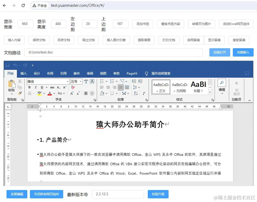Click the search lamp icon beside 操作说明搜索
257x202 pixels.
click(x=146, y=74)
